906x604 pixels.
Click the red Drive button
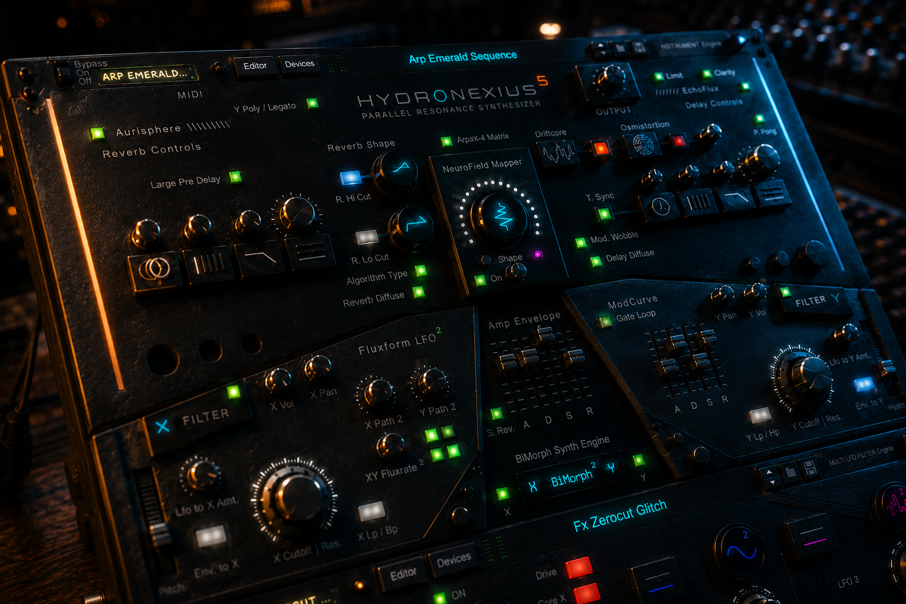click(579, 567)
